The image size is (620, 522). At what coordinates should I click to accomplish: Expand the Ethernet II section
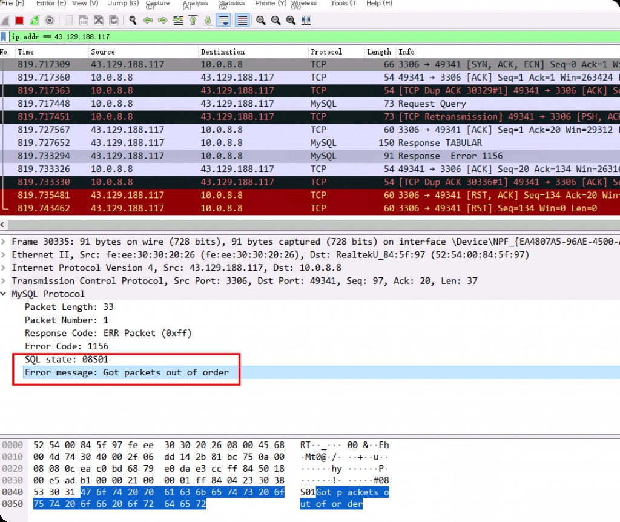[4, 255]
